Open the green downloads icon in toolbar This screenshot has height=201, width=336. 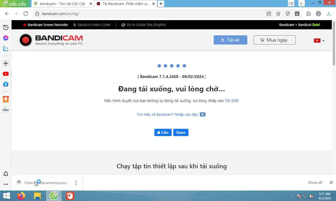[x=328, y=14]
